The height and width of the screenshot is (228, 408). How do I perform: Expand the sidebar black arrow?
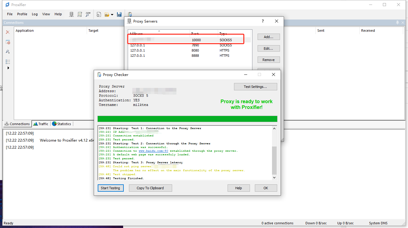pos(8,68)
